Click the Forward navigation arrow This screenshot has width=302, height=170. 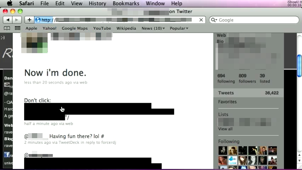(x=16, y=20)
